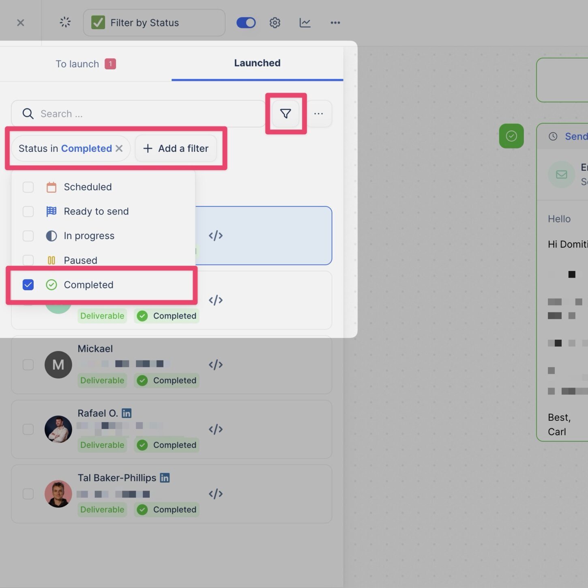Open Tal Baker-Phillips' LinkedIn icon
Screen dimensions: 588x588
(x=165, y=478)
